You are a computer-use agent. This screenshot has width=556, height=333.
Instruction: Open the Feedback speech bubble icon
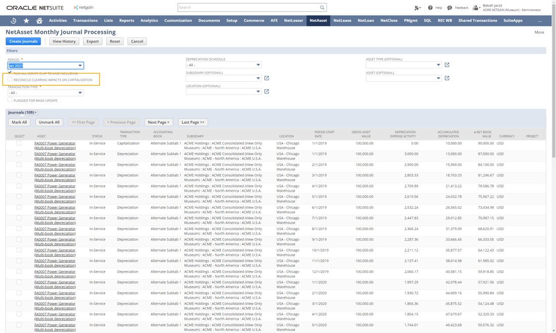(450, 8)
